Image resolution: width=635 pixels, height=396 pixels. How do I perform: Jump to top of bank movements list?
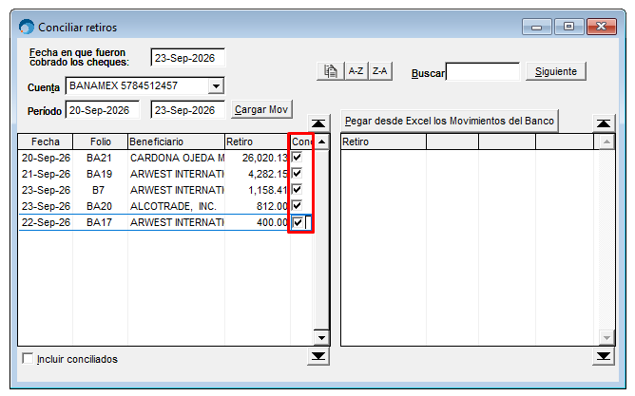click(604, 123)
